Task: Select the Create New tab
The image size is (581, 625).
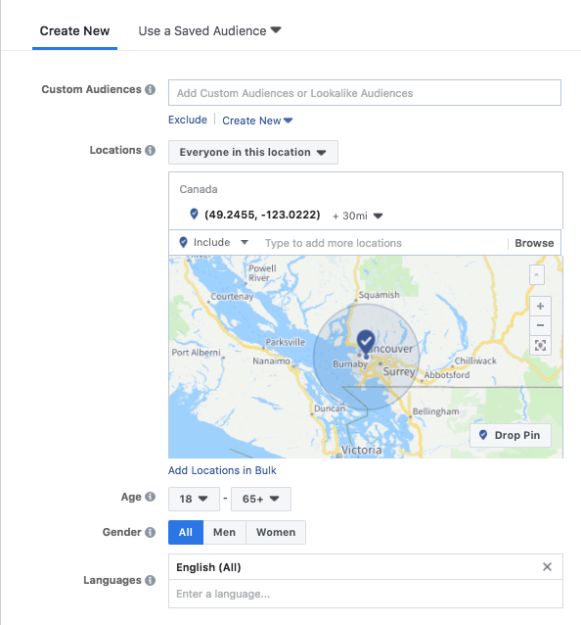Action: coord(74,30)
